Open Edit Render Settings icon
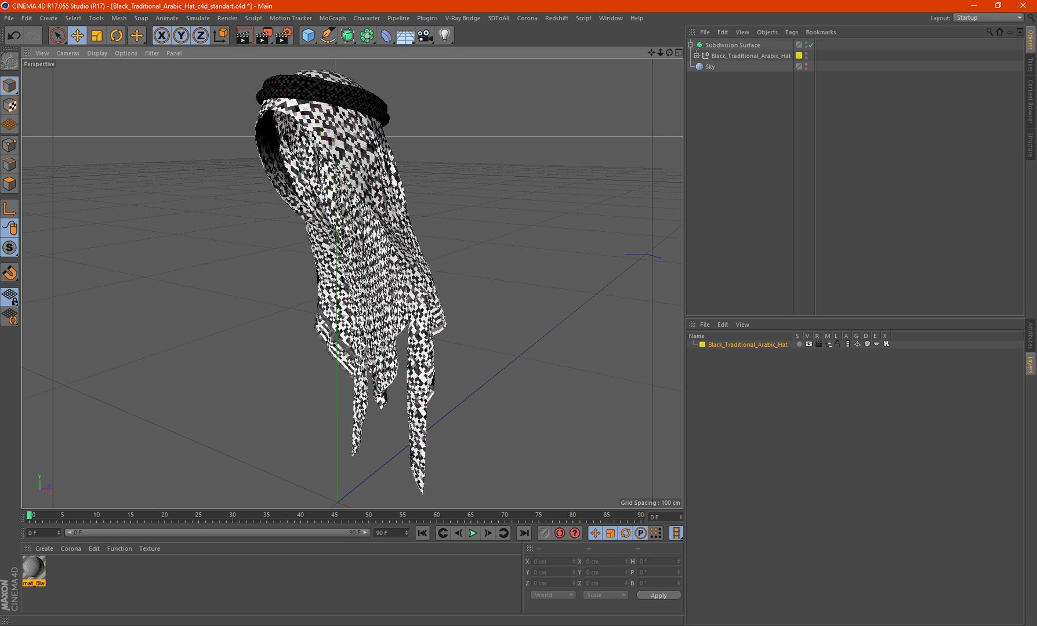Image resolution: width=1037 pixels, height=626 pixels. pos(284,36)
